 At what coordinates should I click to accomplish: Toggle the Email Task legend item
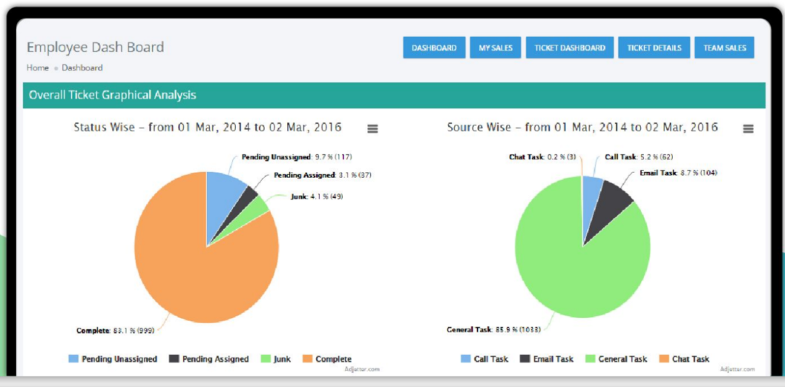547,359
